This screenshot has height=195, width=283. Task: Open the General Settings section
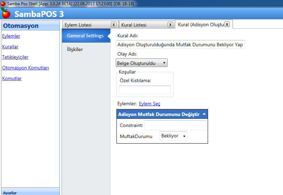coord(85,36)
